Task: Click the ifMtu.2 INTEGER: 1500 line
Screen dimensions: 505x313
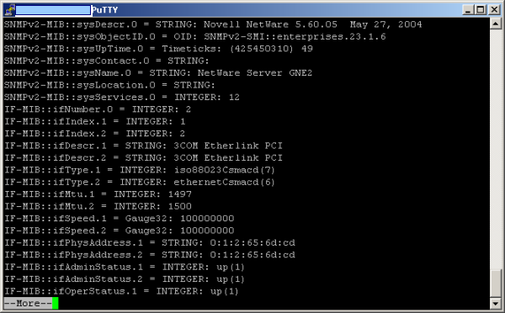Action: (98, 206)
